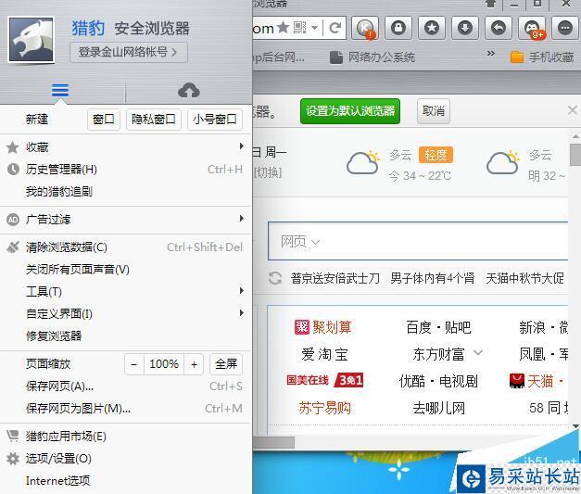Select 关闭所有页面声音(V)

click(126, 270)
